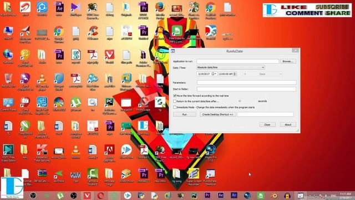Click the About button in RunAsDate
This screenshot has width=355, height=200.
click(x=288, y=124)
